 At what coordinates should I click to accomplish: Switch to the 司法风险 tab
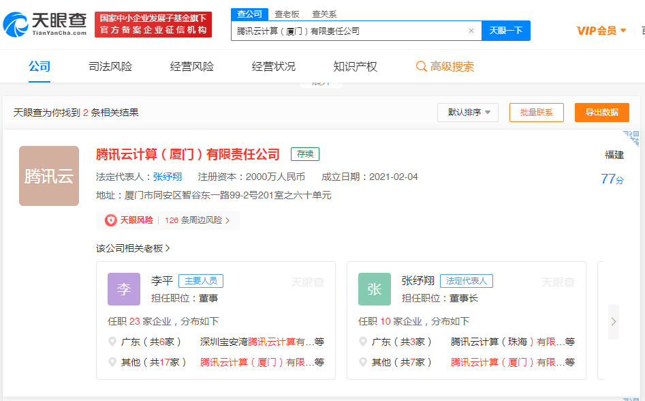110,67
